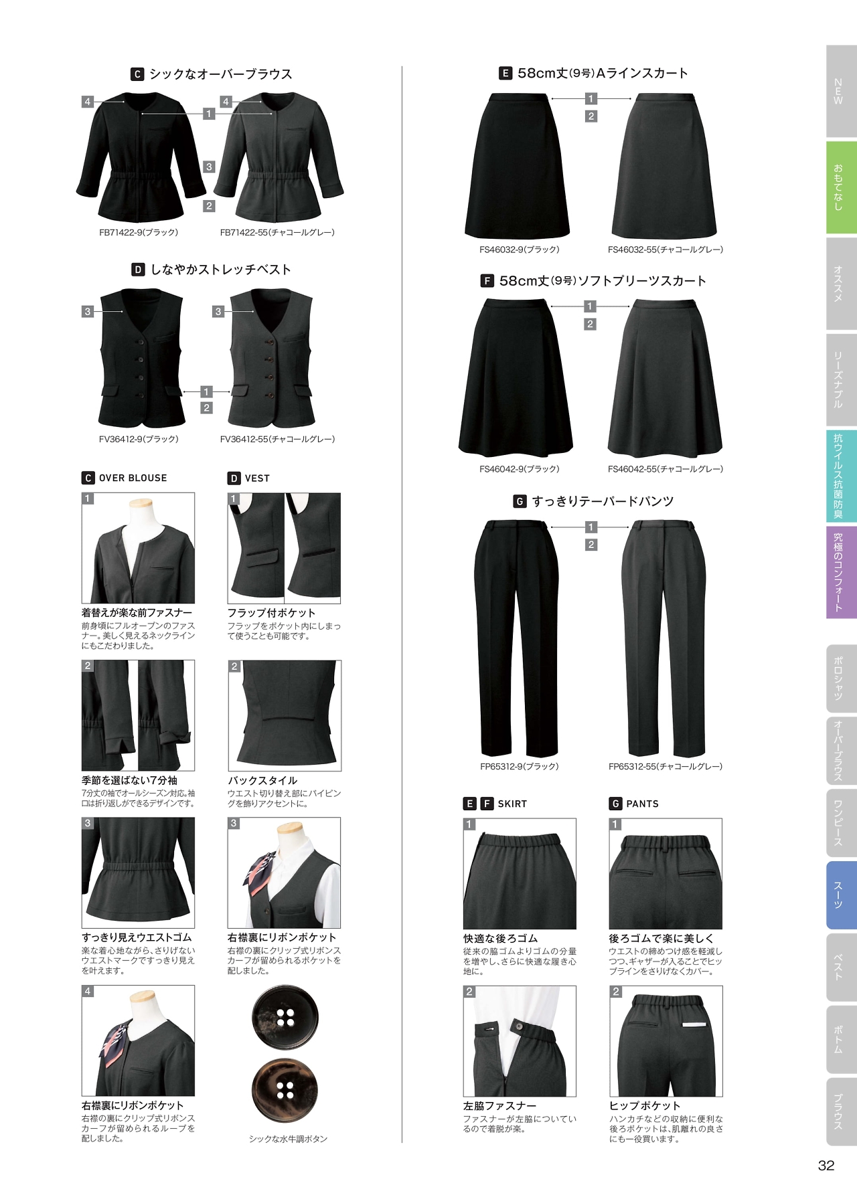Switch to the 抗ウイルス抗菌防臭 tab

tap(841, 476)
